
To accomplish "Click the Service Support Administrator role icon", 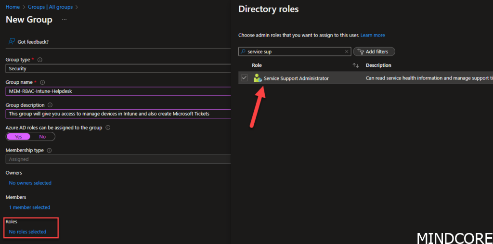I will (258, 78).
